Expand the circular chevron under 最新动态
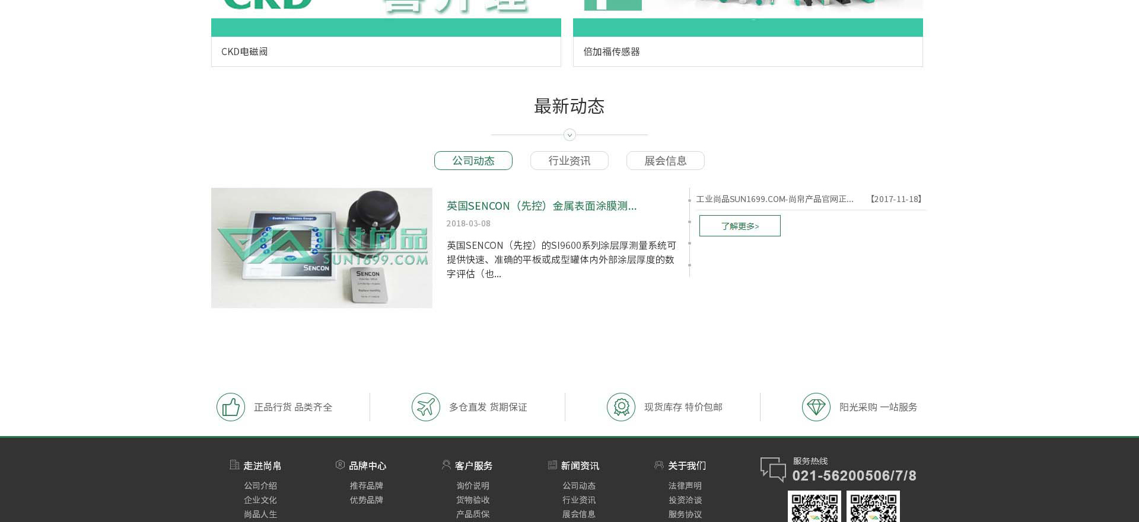Image resolution: width=1139 pixels, height=522 pixels. 569,135
